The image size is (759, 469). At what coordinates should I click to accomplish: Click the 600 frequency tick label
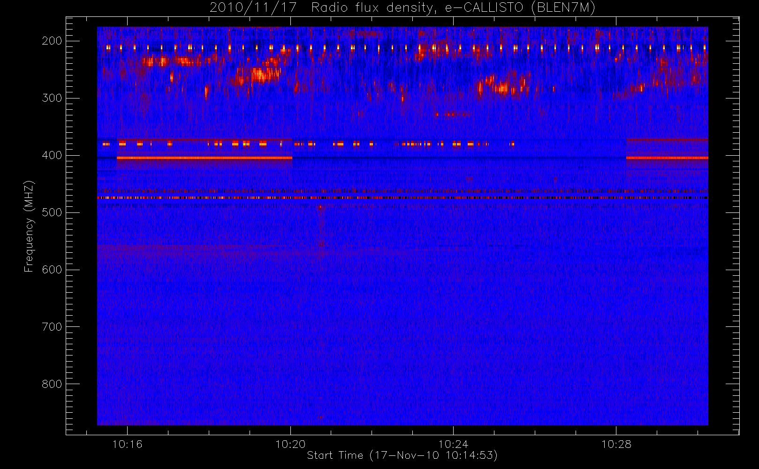tap(52, 270)
